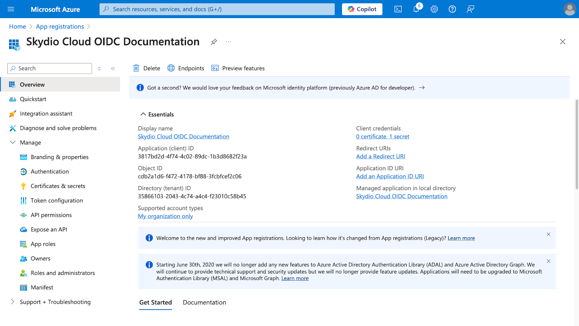
Task: Click the API permissions icon
Action: click(x=24, y=215)
